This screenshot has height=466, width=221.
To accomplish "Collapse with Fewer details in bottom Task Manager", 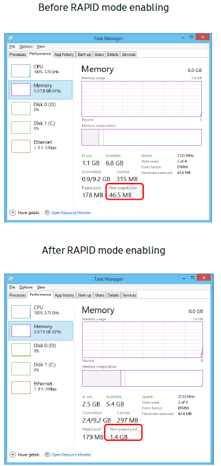I will point(25,455).
